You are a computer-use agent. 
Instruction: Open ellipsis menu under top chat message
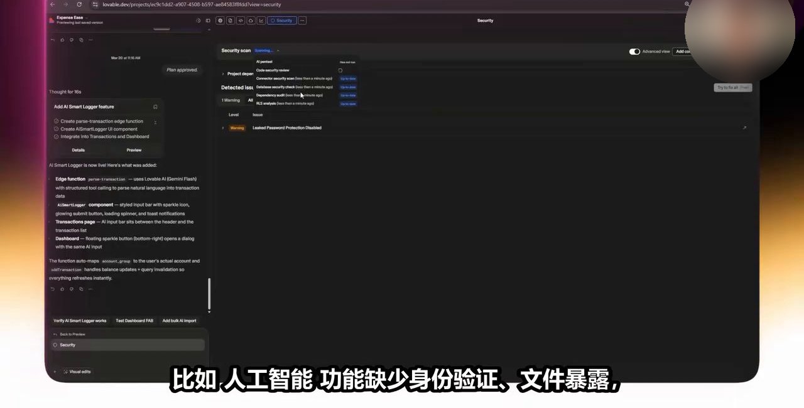90,40
